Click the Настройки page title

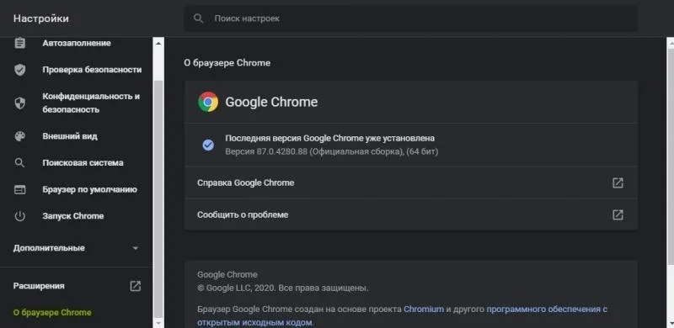[40, 19]
